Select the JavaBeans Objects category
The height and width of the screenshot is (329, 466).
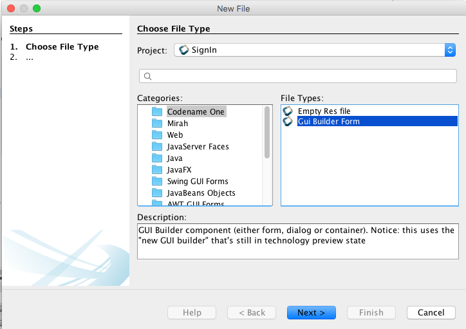click(x=201, y=193)
